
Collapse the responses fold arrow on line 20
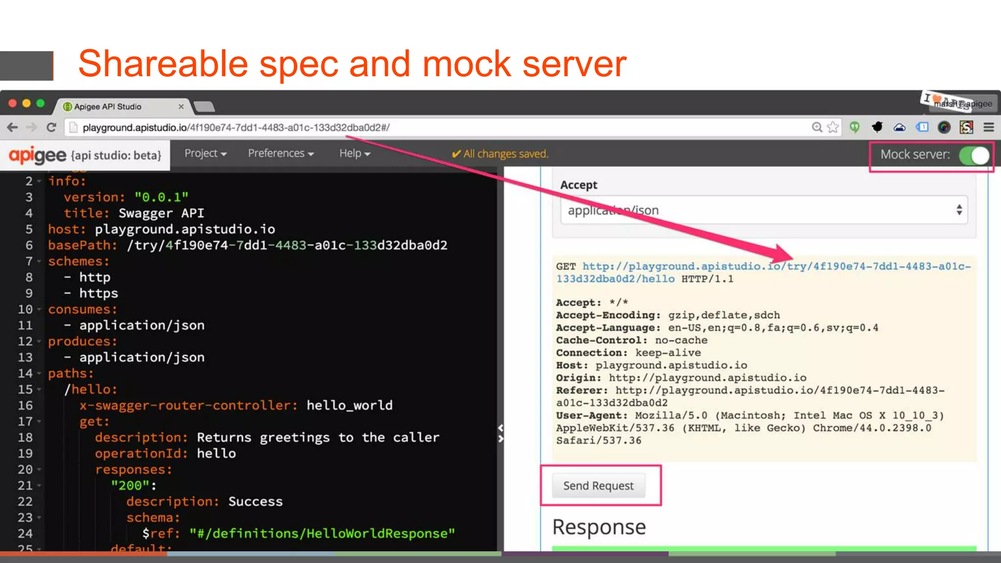pos(39,470)
